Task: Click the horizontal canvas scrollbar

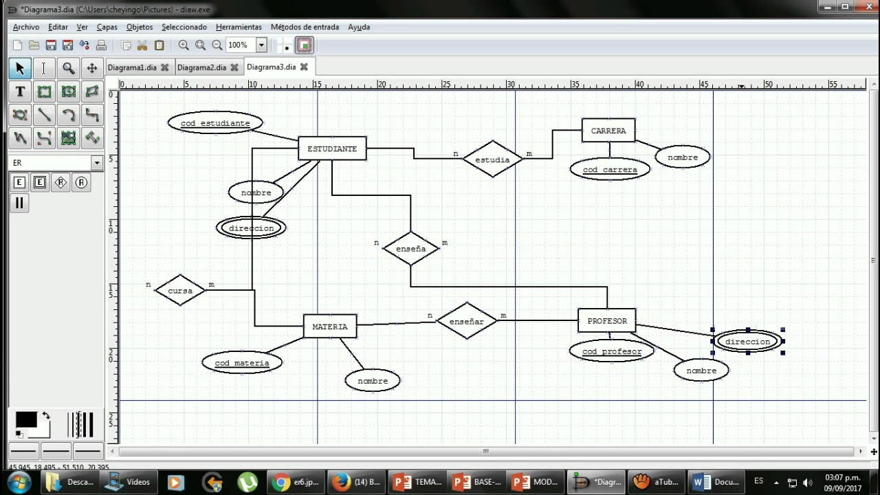Action: point(487,452)
